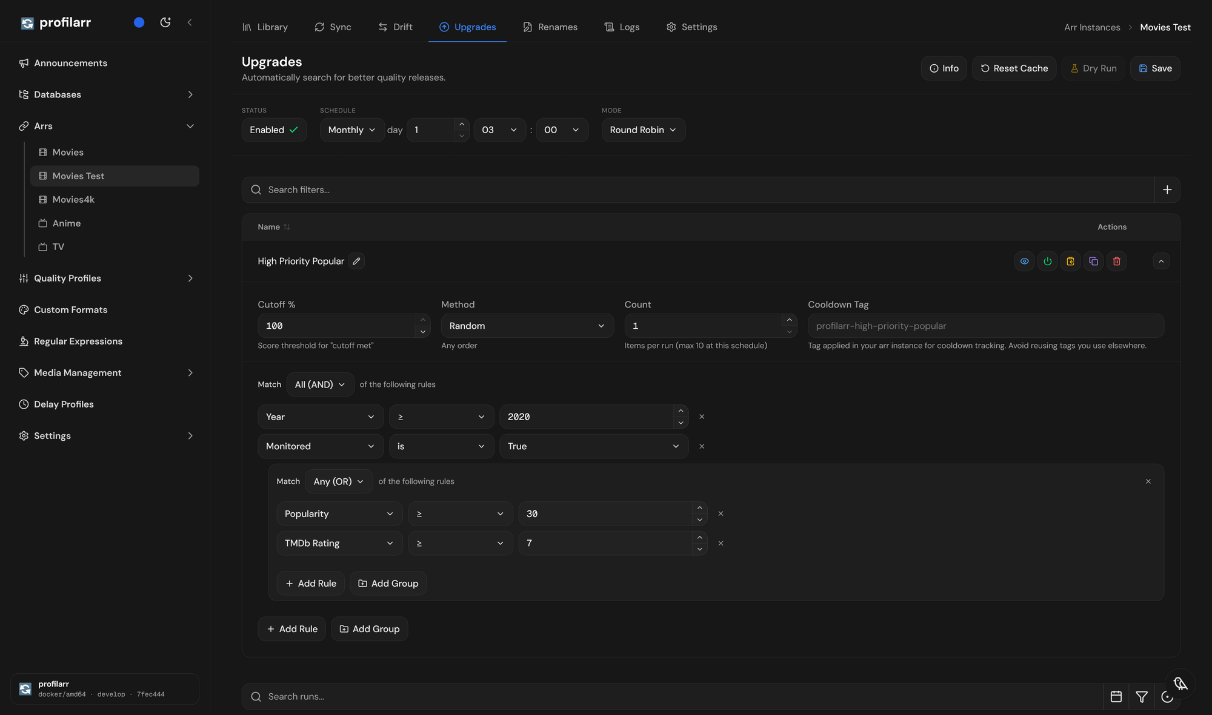Open Monitored value True dropdown

(593, 446)
